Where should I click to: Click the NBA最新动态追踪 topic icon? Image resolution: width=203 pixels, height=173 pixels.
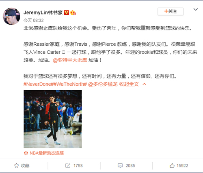(x=26, y=153)
